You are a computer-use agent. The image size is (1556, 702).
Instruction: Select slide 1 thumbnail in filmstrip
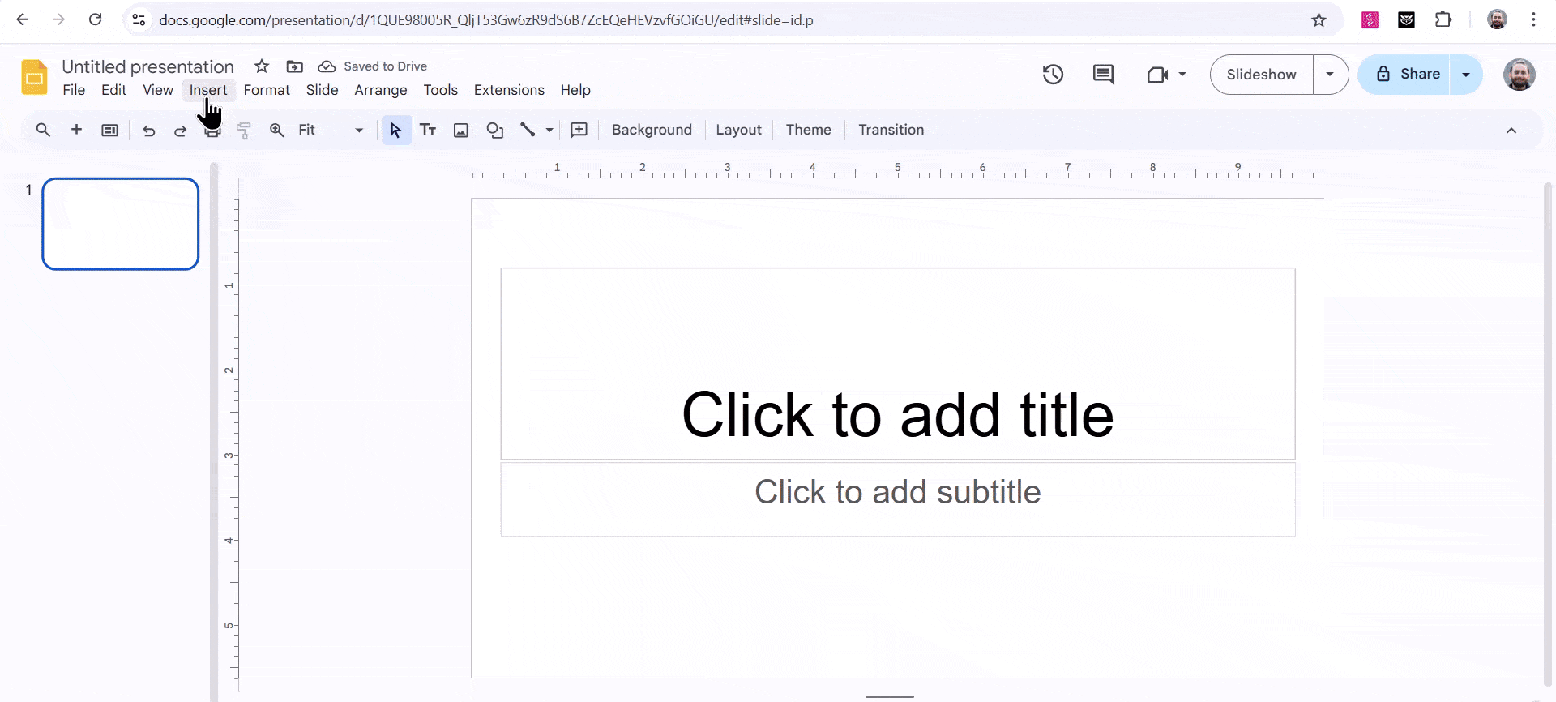[121, 224]
